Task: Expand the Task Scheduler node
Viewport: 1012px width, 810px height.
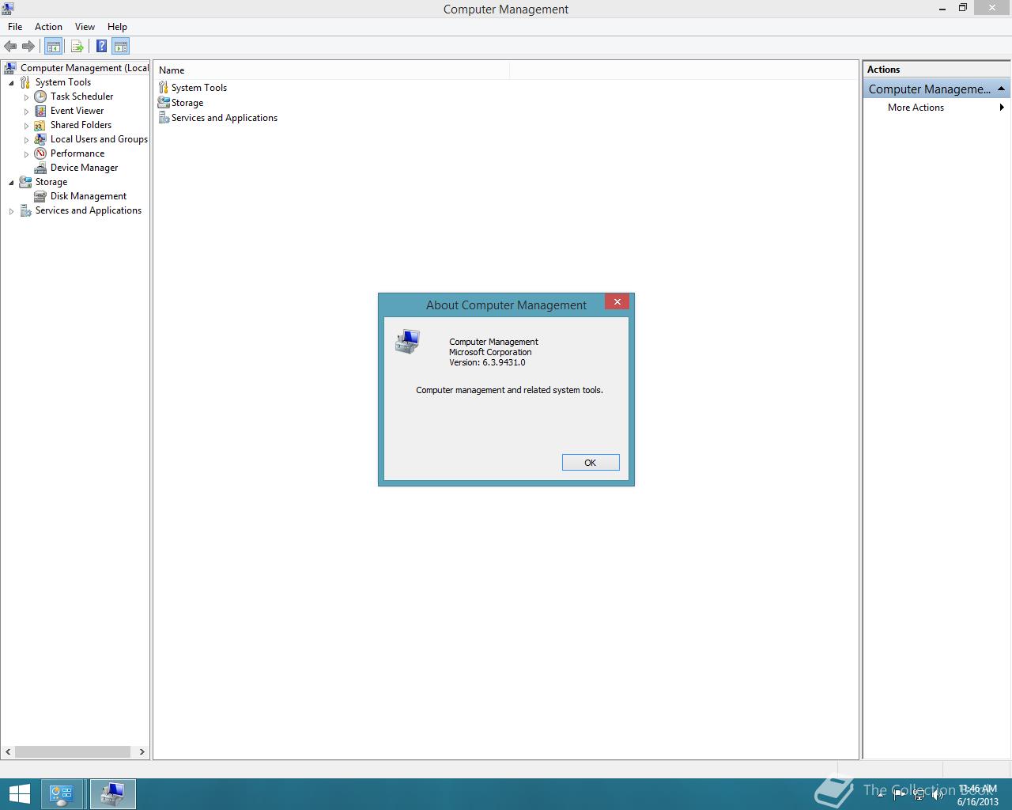Action: click(x=26, y=97)
